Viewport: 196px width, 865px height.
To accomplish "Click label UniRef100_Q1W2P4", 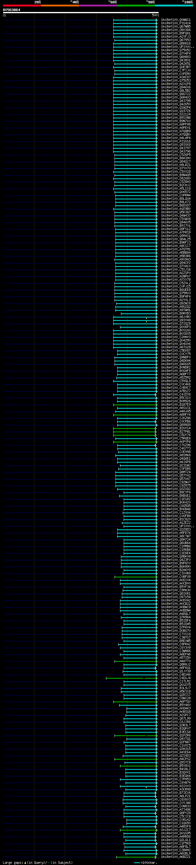I will click(175, 107).
